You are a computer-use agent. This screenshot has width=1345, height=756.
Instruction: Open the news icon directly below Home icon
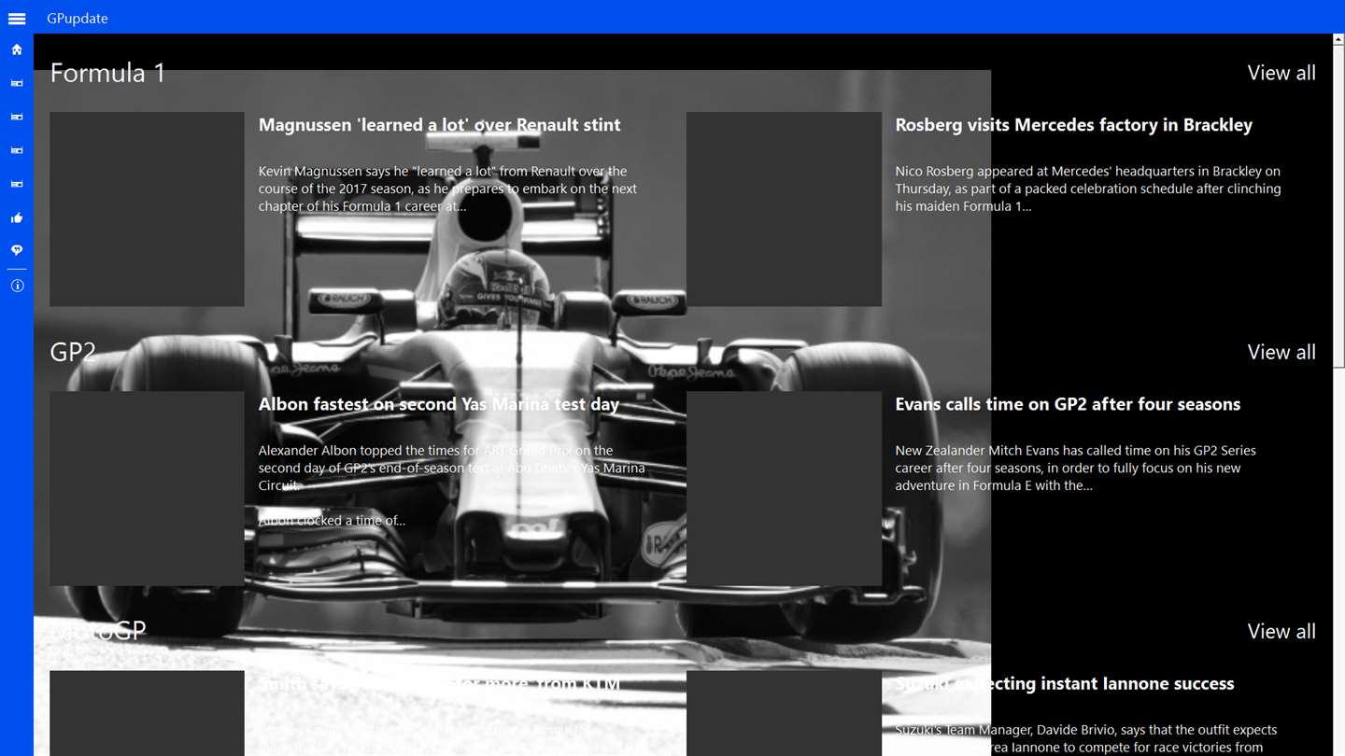pos(17,83)
